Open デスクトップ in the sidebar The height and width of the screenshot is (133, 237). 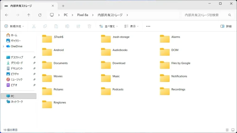15,57
